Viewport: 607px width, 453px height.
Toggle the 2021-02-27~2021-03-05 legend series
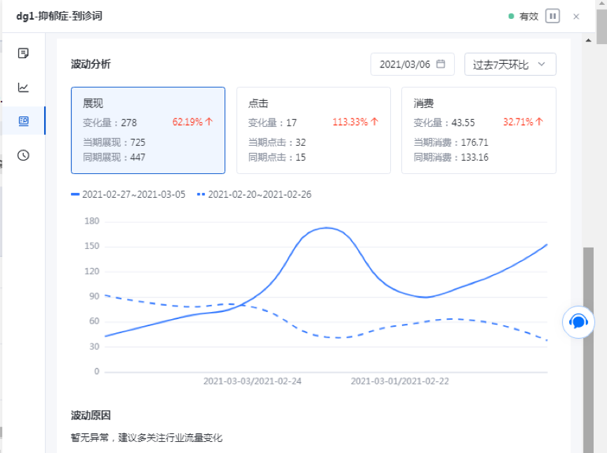[x=128, y=194]
